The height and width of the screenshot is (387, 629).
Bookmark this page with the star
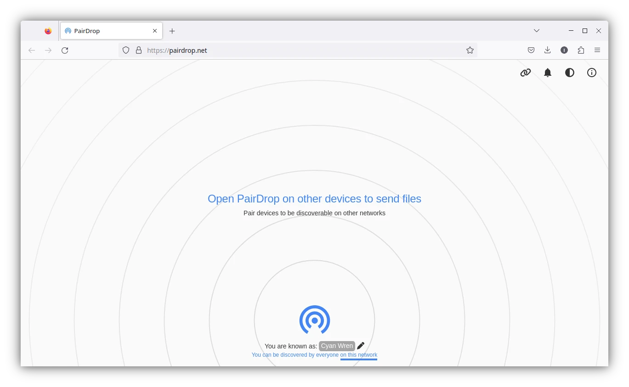click(x=470, y=50)
